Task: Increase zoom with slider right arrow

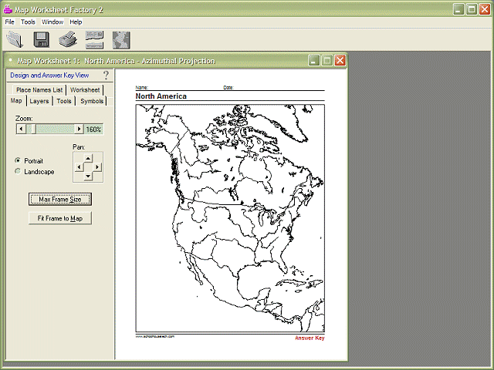Action: point(79,129)
